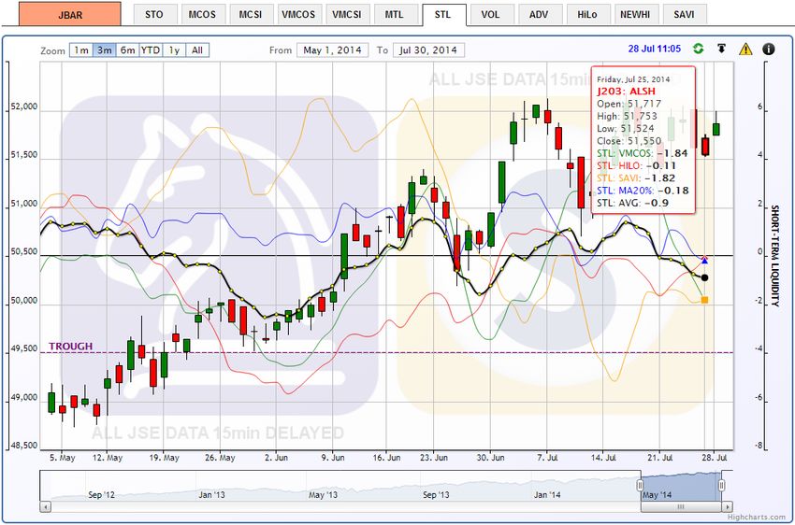This screenshot has height=525, width=795.
Task: Switch to the ADV tab
Action: [539, 15]
